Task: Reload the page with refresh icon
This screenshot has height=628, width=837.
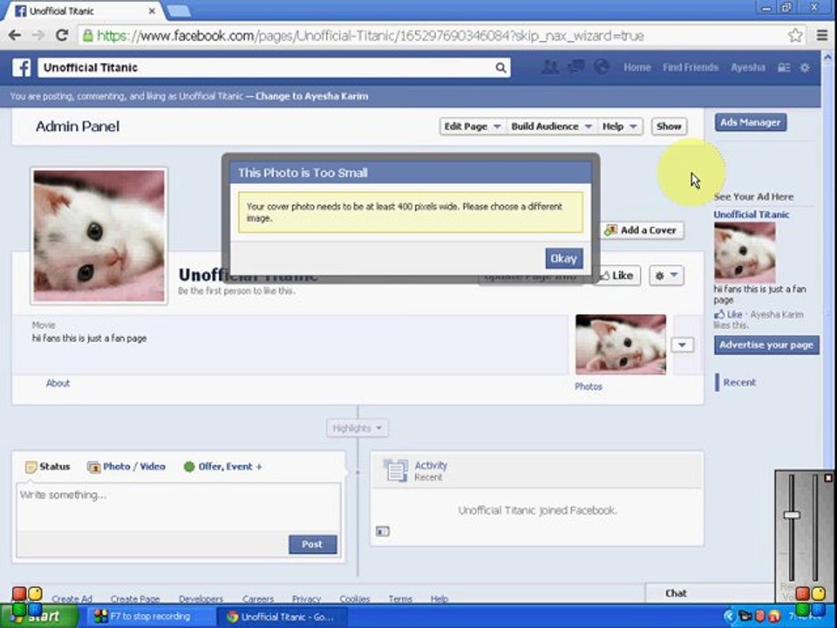Action: (62, 36)
